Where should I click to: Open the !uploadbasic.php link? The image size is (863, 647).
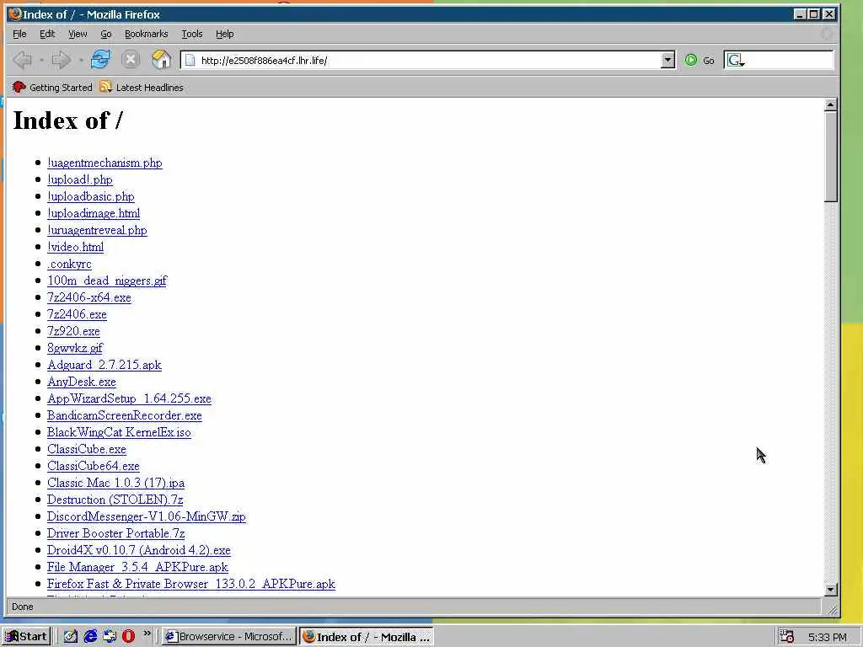(91, 196)
